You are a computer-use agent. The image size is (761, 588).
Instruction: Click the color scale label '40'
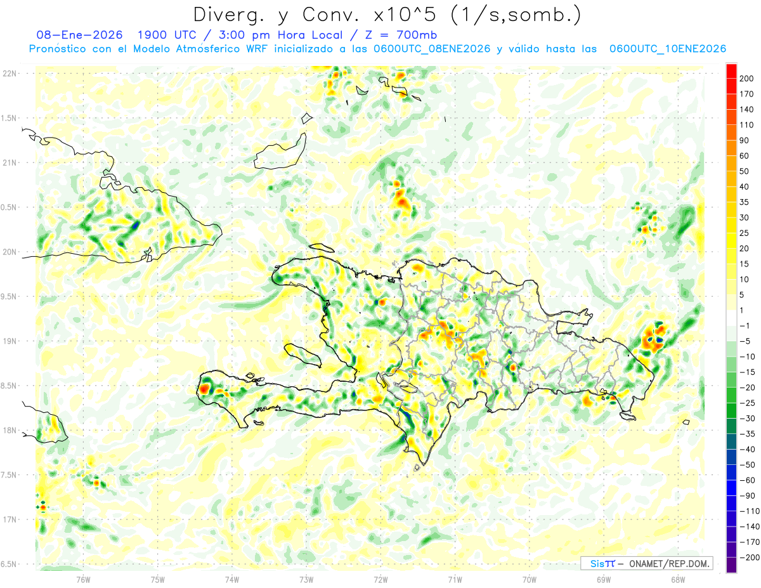tap(745, 186)
